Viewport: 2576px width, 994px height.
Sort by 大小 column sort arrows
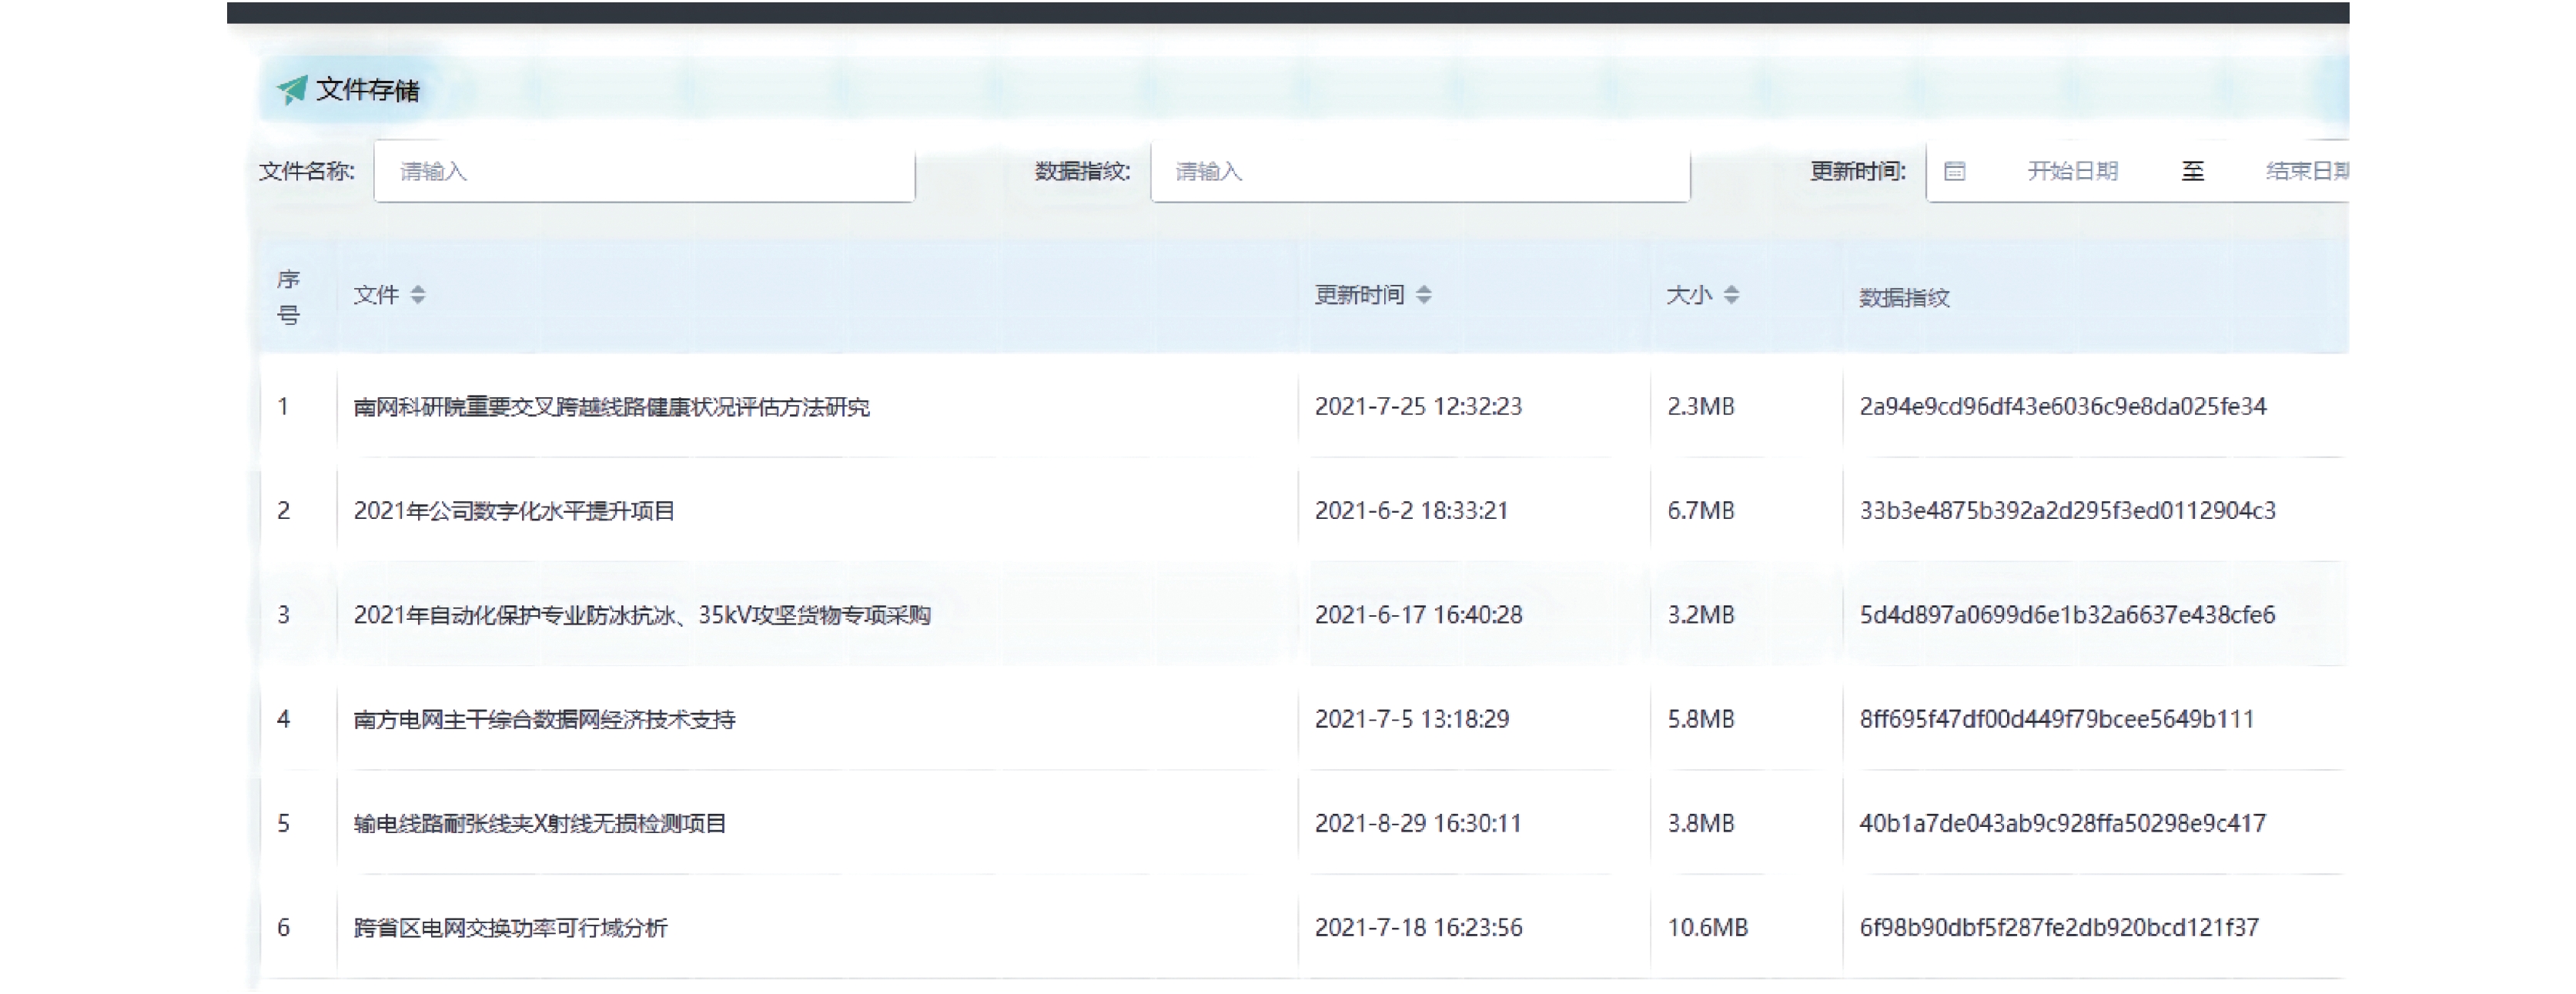(1731, 294)
